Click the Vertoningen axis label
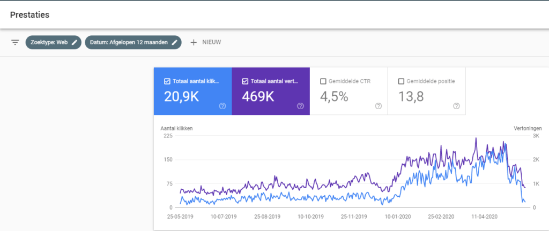The width and height of the screenshot is (549, 231). point(528,128)
